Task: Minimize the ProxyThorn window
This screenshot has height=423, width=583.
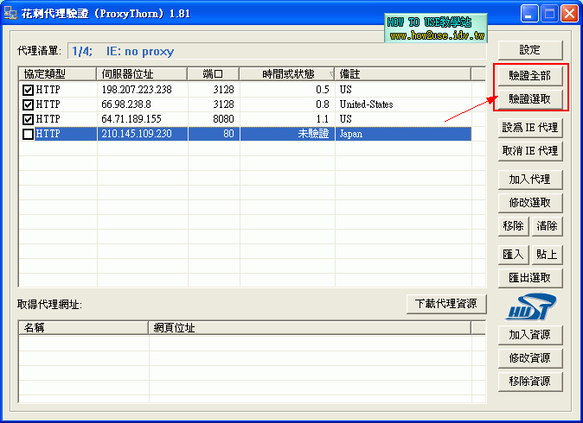Action: coord(529,14)
